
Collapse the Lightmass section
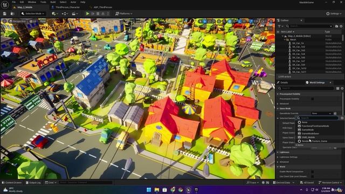tap(278, 152)
